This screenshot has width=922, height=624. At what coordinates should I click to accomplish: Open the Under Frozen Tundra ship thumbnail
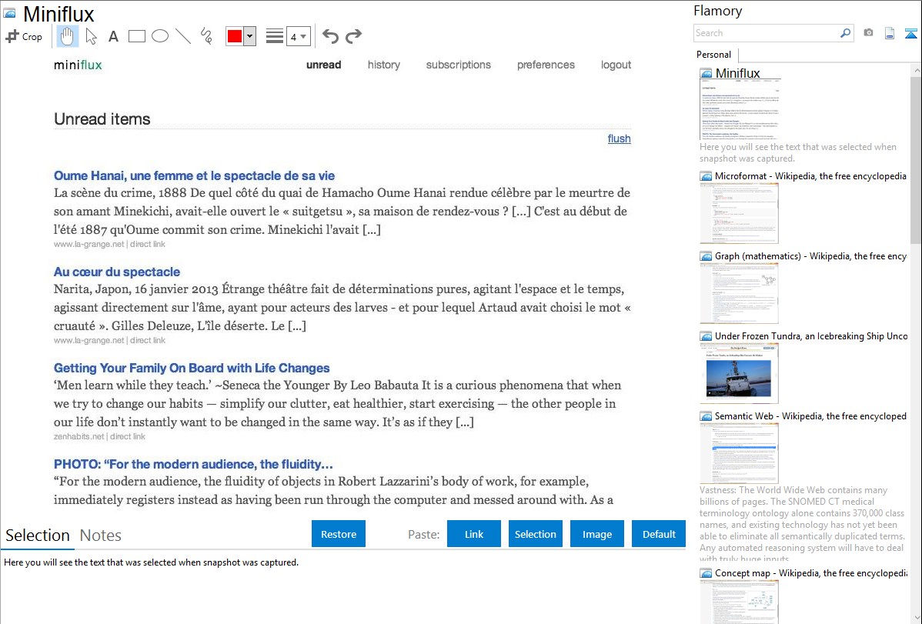(739, 373)
